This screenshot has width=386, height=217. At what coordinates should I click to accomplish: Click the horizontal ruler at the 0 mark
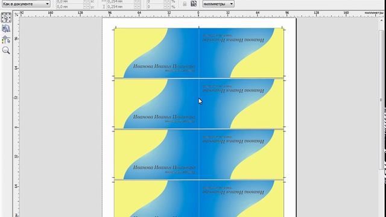198,14
